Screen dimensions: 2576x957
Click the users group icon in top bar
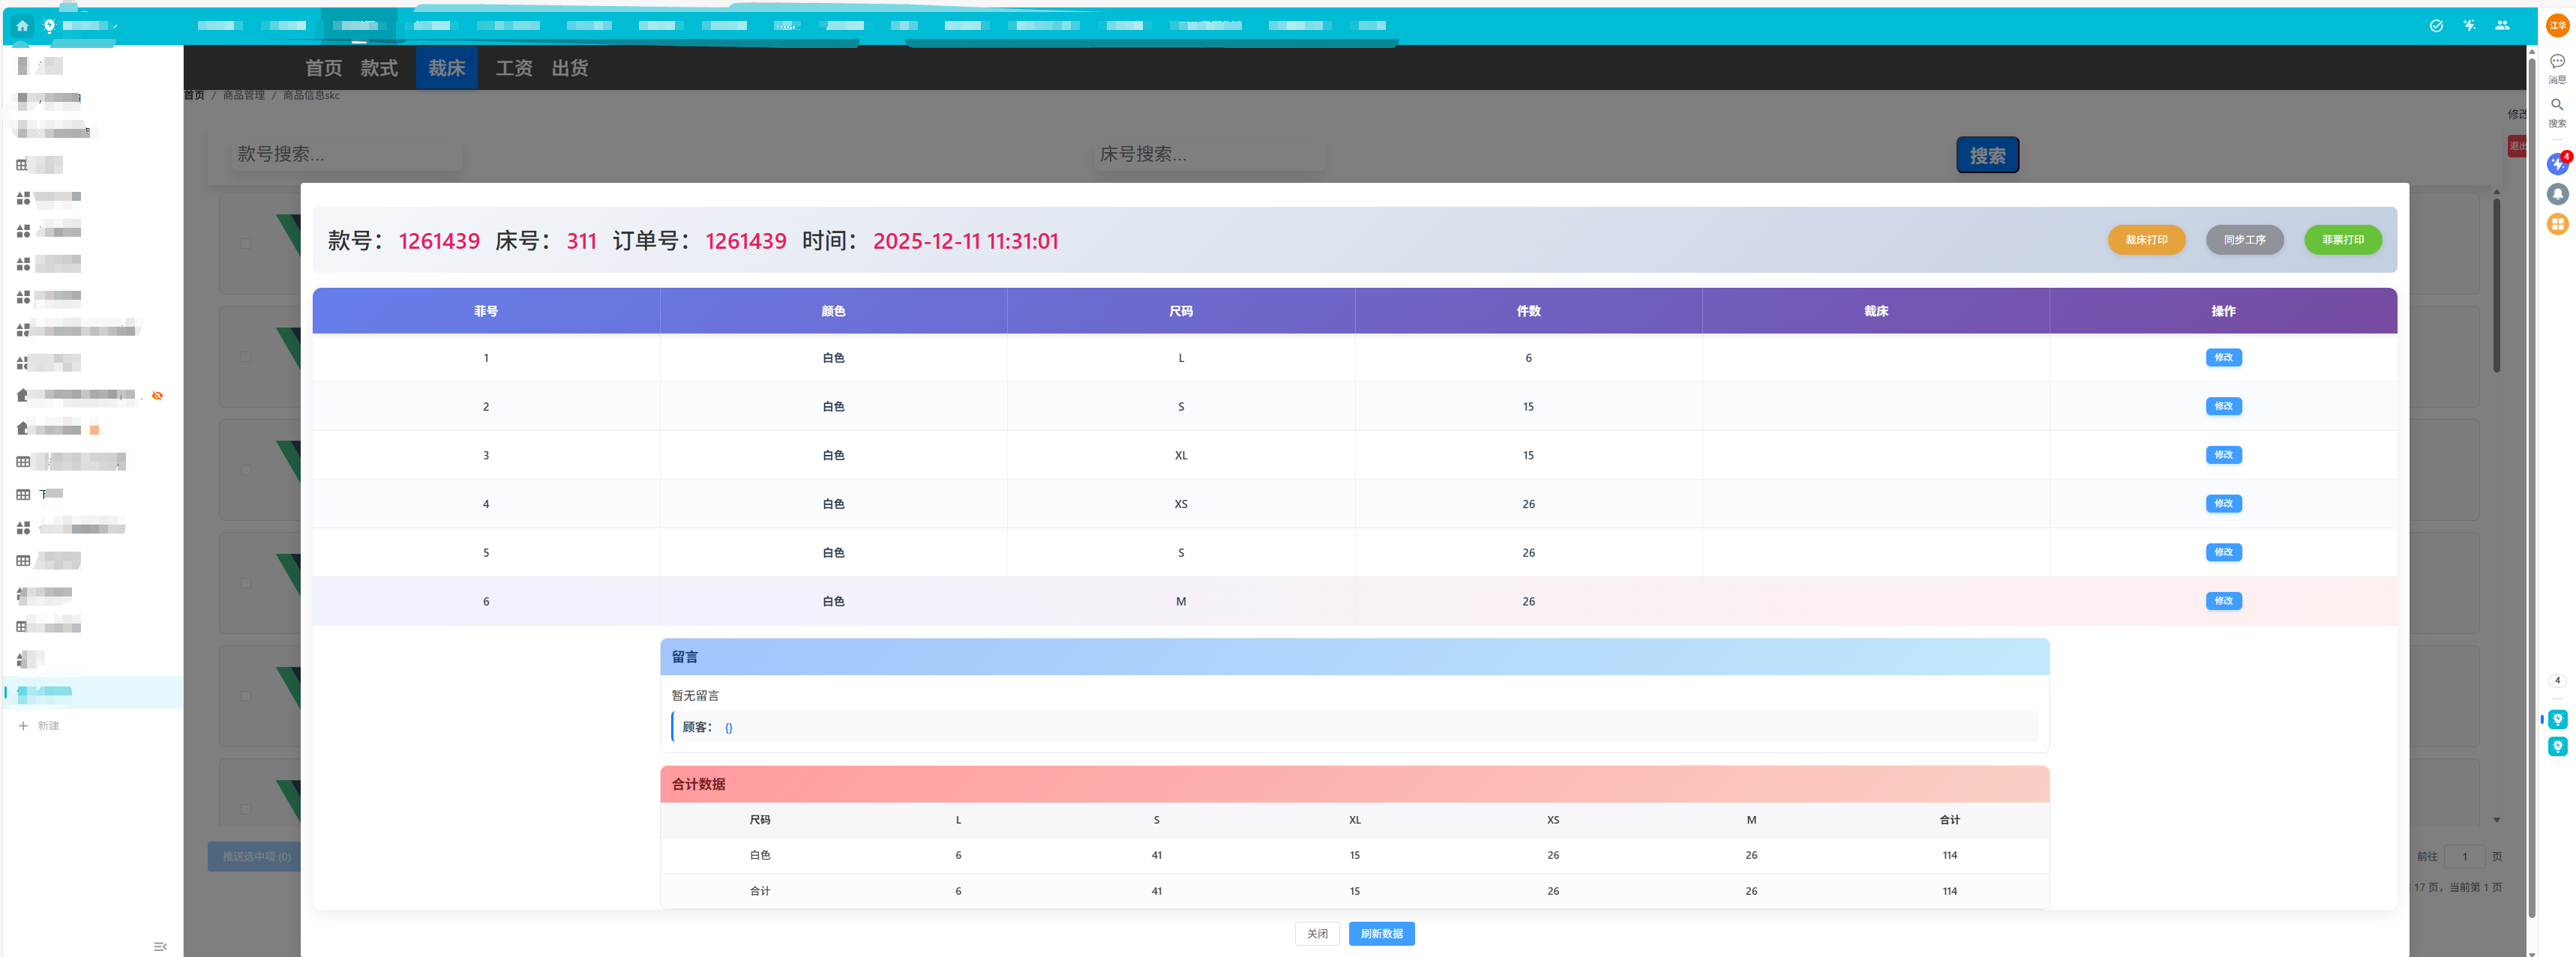2502,26
